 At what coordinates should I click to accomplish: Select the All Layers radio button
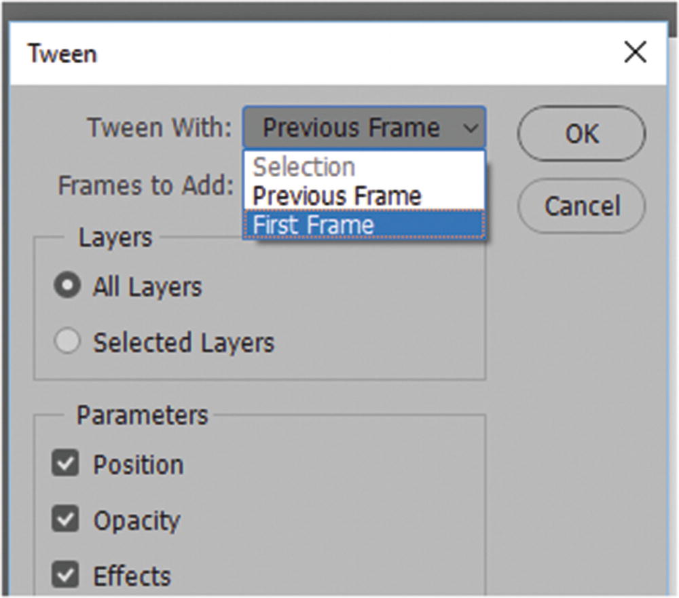coord(67,286)
